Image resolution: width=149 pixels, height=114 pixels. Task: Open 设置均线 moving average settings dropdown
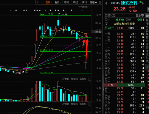click(84, 7)
